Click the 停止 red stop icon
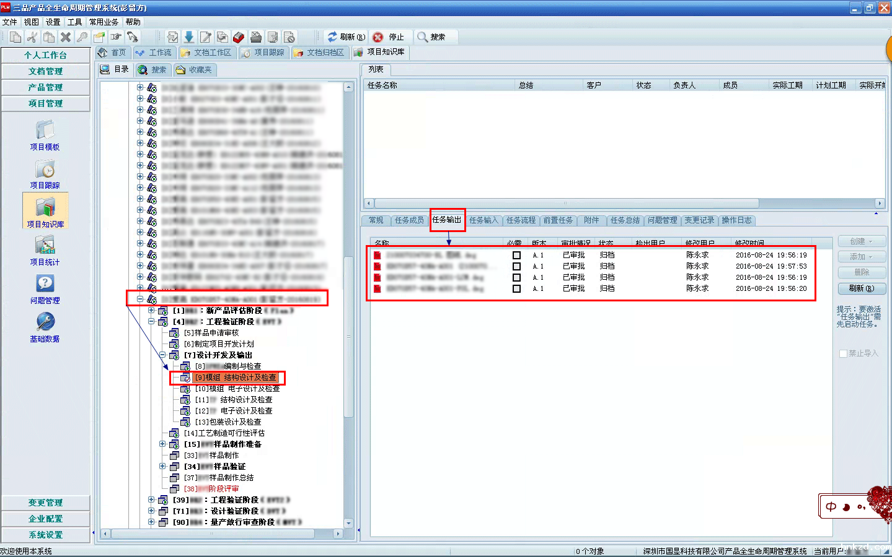The width and height of the screenshot is (892, 557). 378,37
